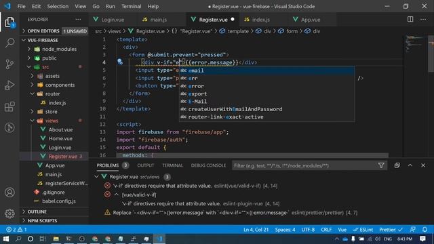
Task: Open the editor More Actions menu
Action: coord(423,20)
